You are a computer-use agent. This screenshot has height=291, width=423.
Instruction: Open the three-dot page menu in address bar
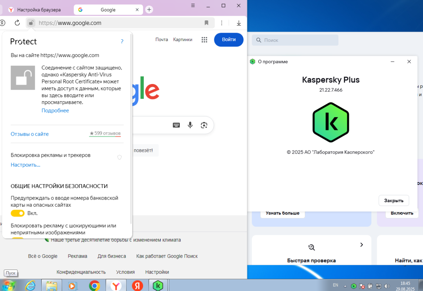[222, 23]
